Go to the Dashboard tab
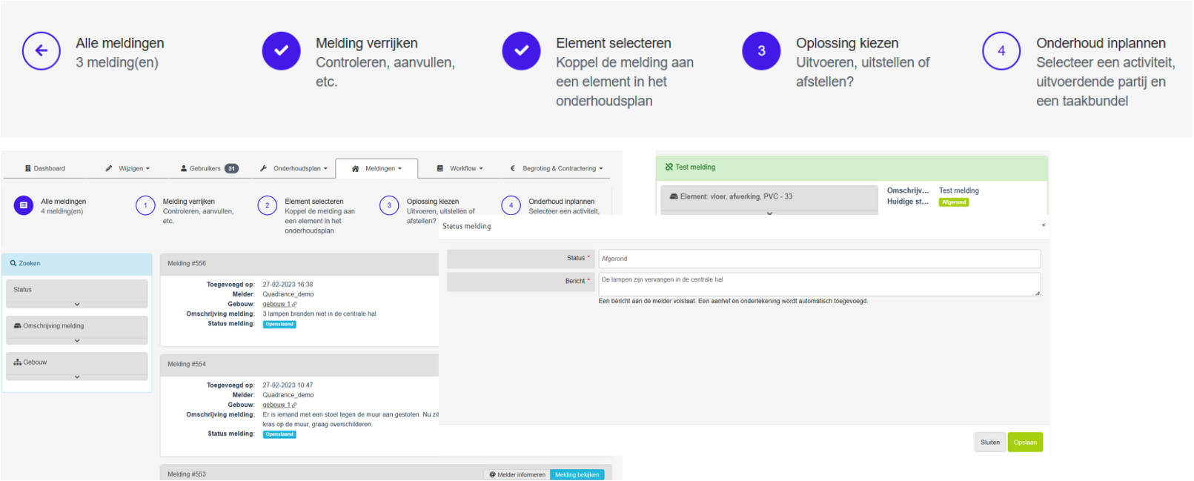 click(45, 169)
